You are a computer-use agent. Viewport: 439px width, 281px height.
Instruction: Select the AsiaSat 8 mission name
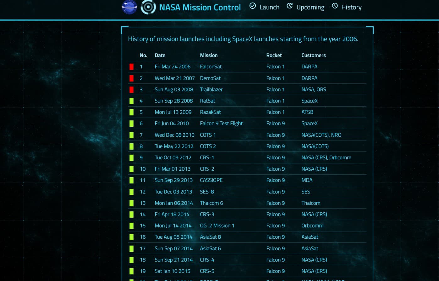[210, 237]
